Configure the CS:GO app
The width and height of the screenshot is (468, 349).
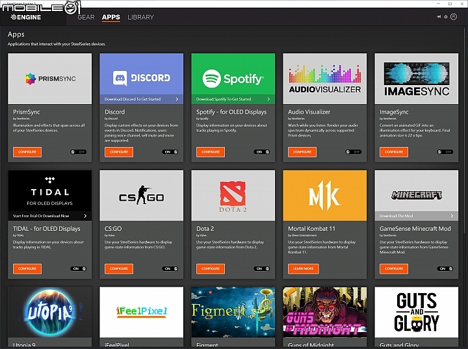point(119,268)
